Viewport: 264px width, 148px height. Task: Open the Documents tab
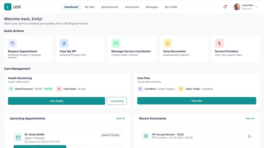tap(132, 7)
